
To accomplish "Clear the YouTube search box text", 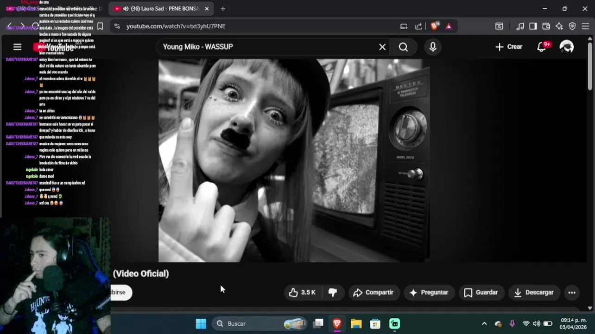I will tap(382, 47).
